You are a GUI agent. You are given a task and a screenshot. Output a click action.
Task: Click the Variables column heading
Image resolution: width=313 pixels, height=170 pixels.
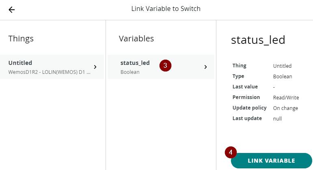136,39
